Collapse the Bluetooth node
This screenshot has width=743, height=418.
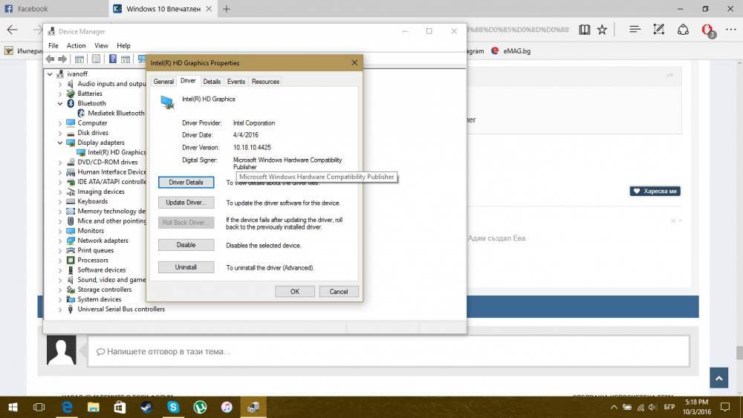tap(60, 104)
